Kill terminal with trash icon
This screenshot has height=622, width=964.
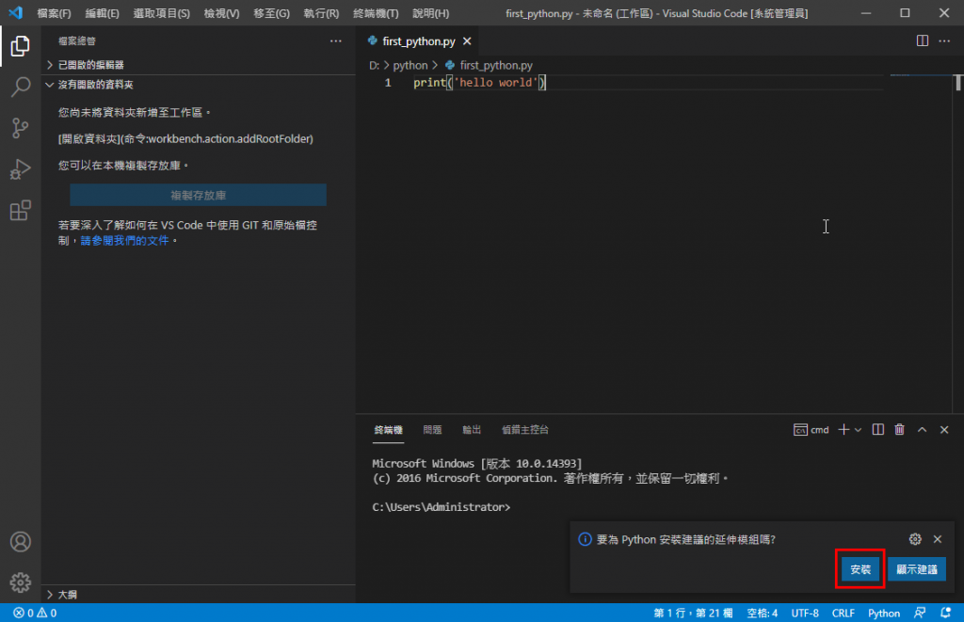point(899,430)
